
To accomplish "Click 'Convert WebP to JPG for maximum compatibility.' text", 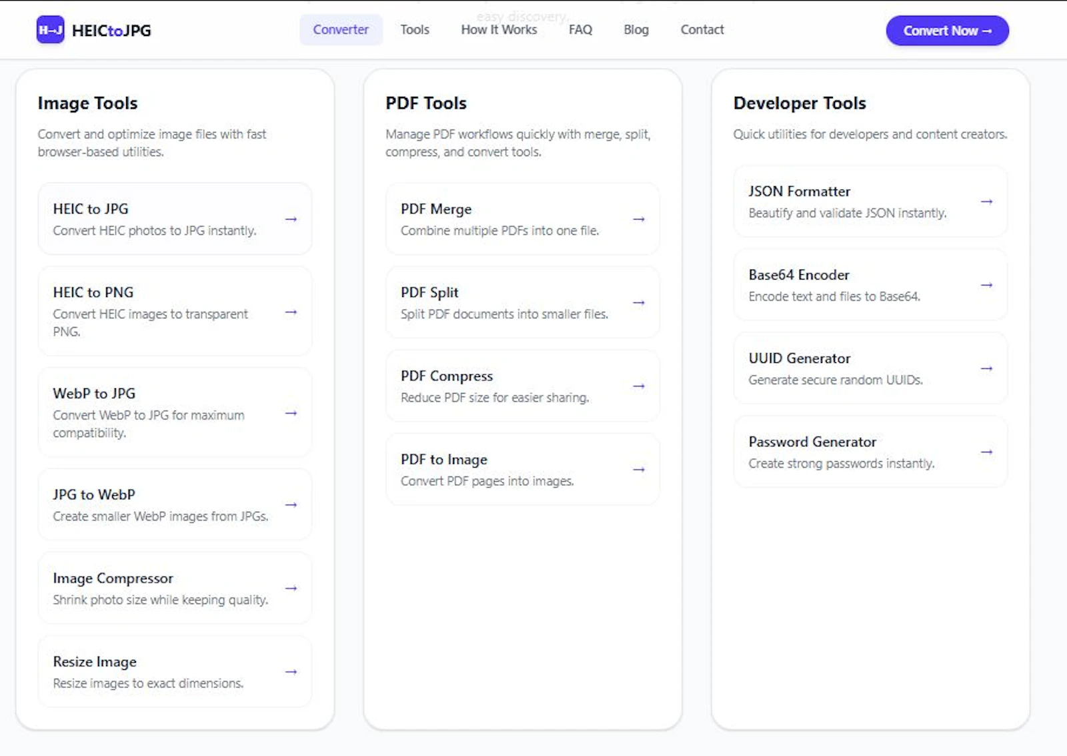I will point(149,424).
